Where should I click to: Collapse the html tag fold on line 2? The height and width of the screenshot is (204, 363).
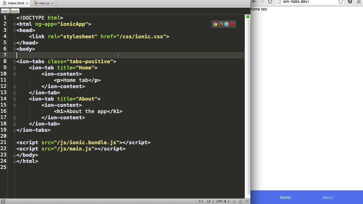click(x=14, y=24)
